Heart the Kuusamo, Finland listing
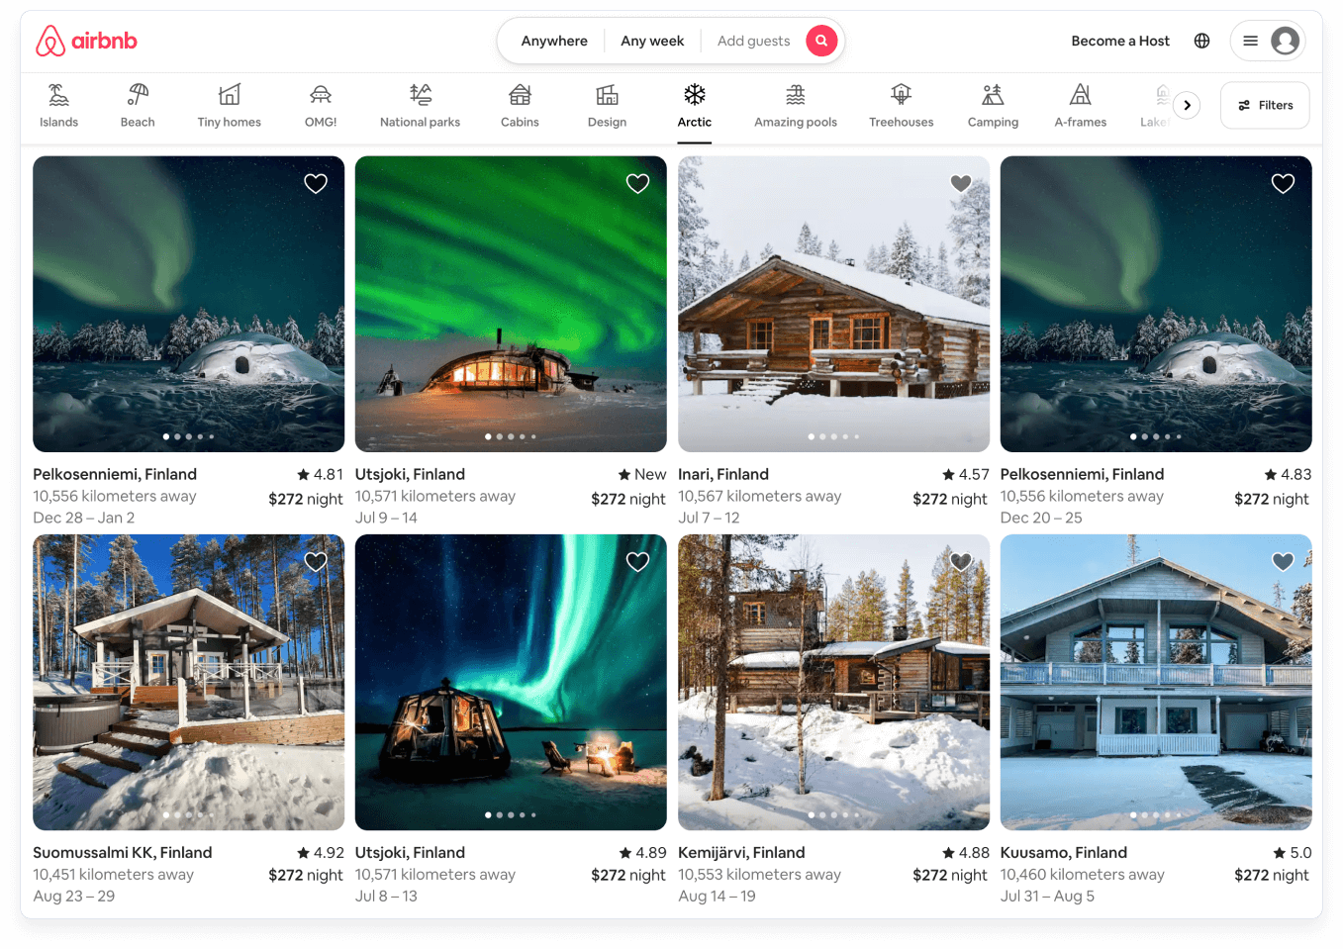 tap(1283, 561)
